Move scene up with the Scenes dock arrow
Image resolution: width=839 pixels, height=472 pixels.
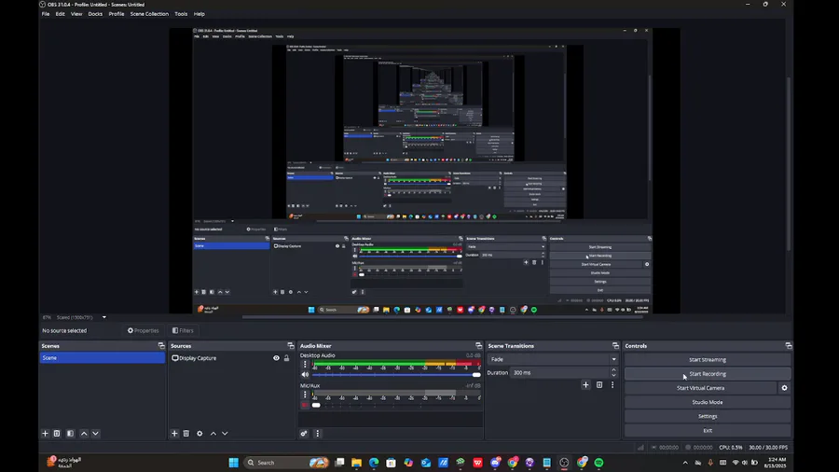[84, 434]
